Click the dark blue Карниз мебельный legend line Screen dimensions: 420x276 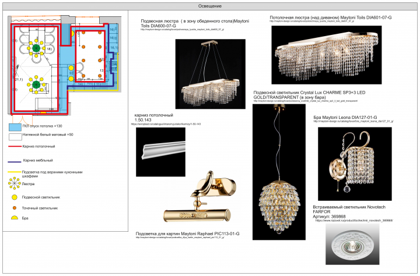[15, 161]
